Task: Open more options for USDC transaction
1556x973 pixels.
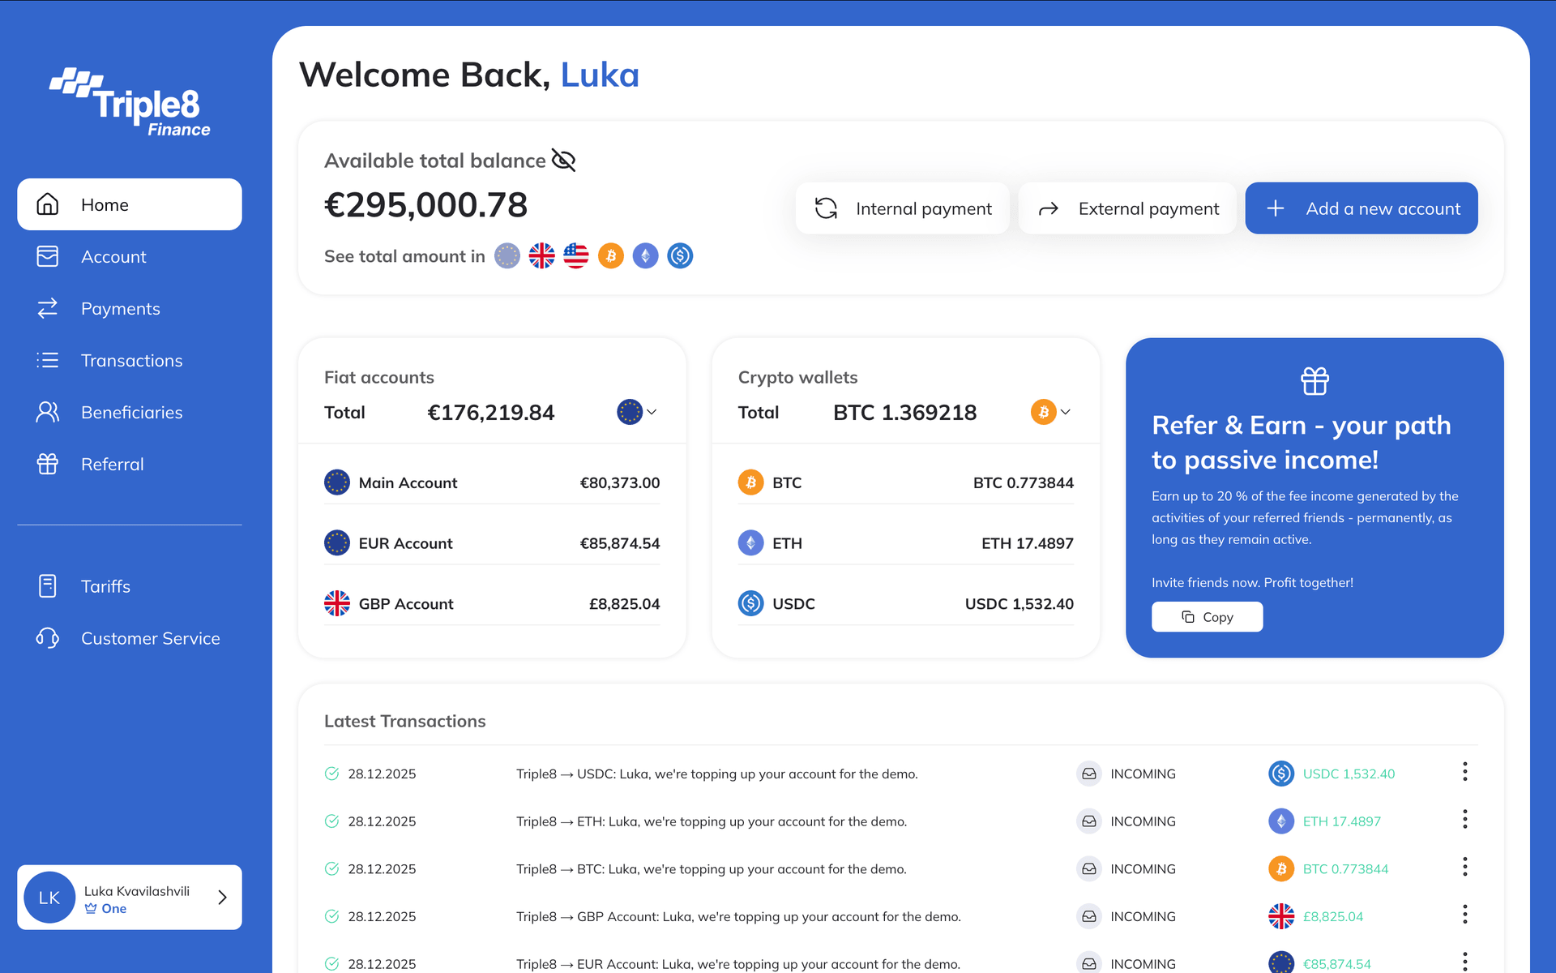Action: [x=1465, y=772]
